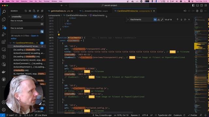Refresh search results
This screenshot has width=209, height=117.
26,11
